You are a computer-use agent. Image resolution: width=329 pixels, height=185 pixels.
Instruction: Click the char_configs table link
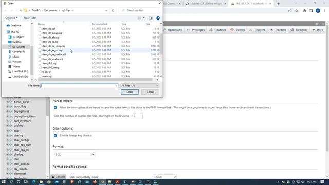[22, 140]
